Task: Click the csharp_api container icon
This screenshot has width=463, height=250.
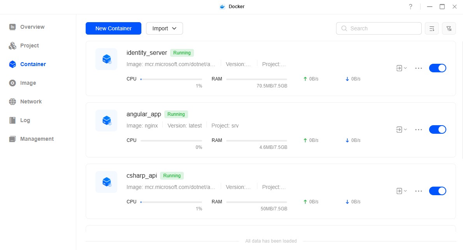Action: [106, 182]
